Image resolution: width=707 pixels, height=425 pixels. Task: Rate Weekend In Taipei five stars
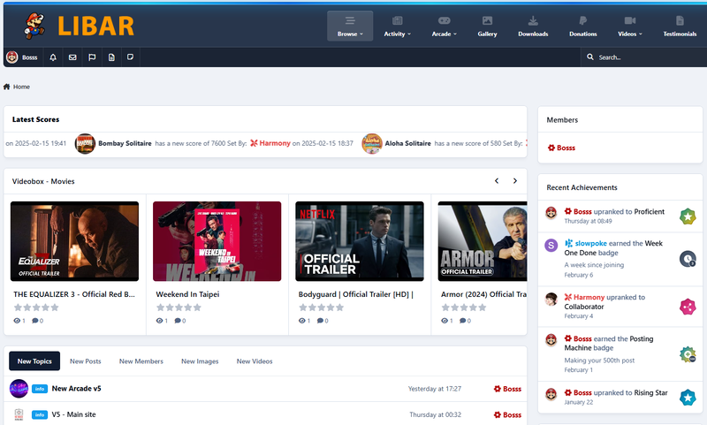pos(198,307)
